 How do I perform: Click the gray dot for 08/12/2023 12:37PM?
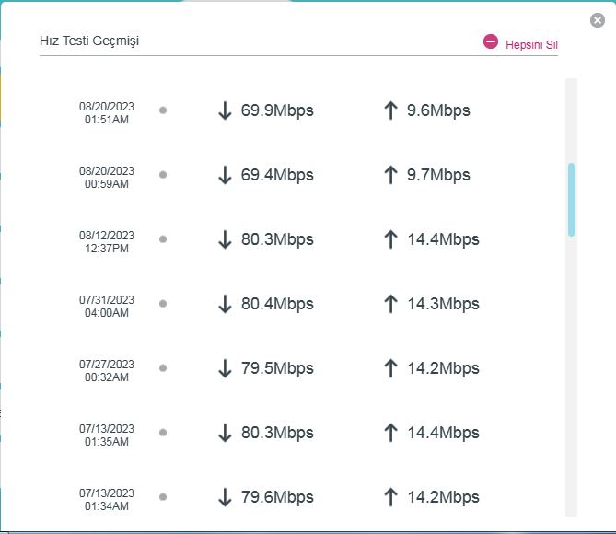pyautogui.click(x=163, y=238)
